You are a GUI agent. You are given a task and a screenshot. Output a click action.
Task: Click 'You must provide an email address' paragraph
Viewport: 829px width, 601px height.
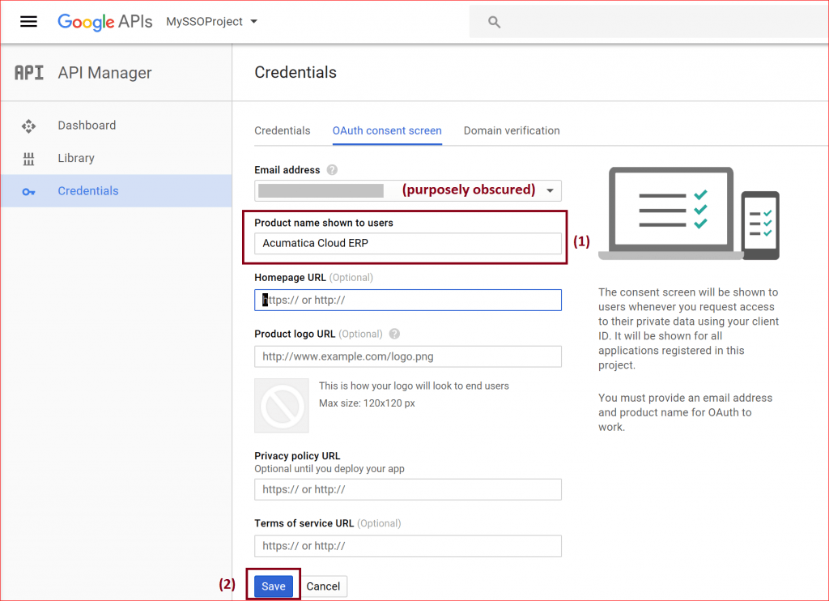tap(685, 412)
